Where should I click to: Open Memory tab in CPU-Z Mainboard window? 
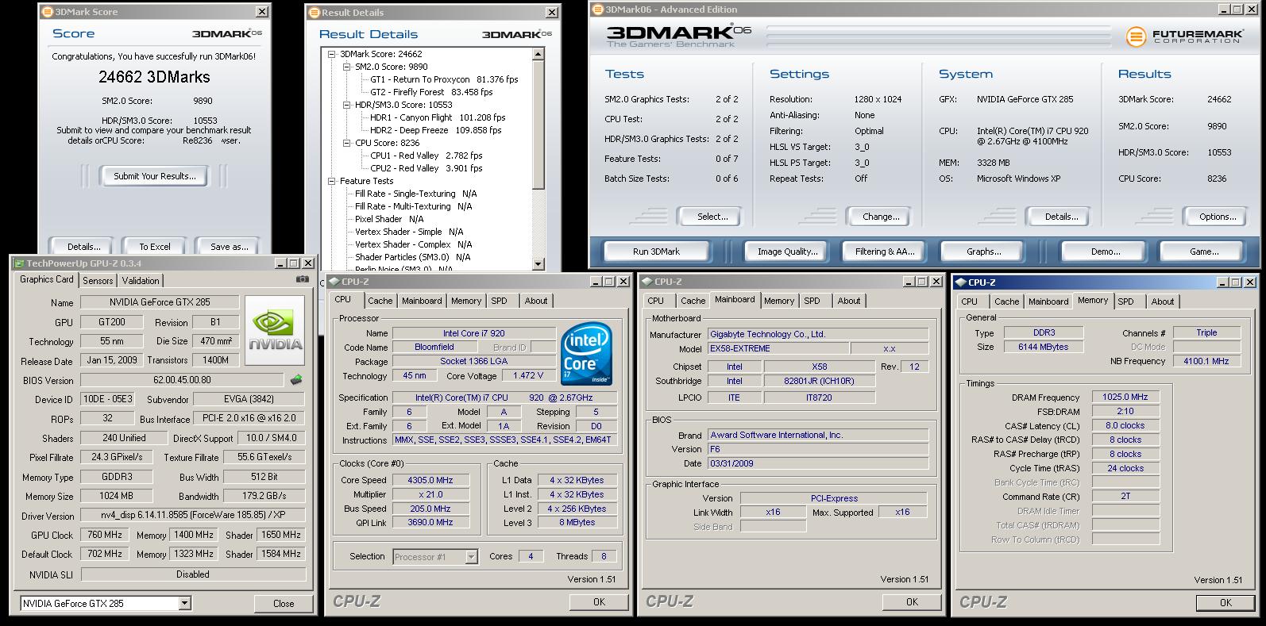tap(779, 301)
